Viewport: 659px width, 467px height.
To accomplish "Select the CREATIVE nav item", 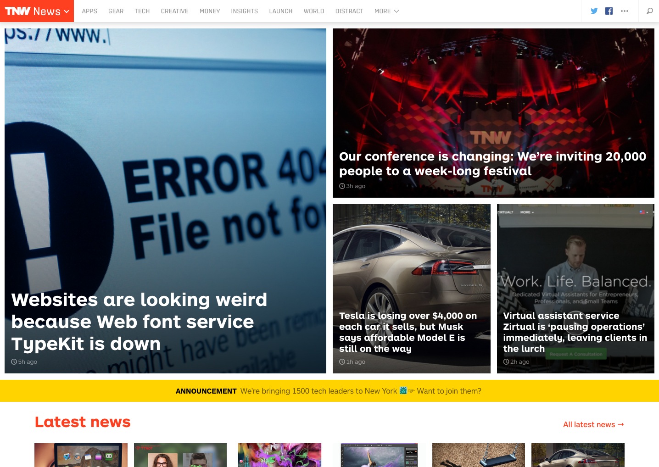I will (174, 11).
